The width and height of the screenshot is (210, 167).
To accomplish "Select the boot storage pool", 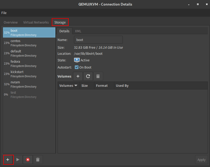I will click(x=29, y=33).
